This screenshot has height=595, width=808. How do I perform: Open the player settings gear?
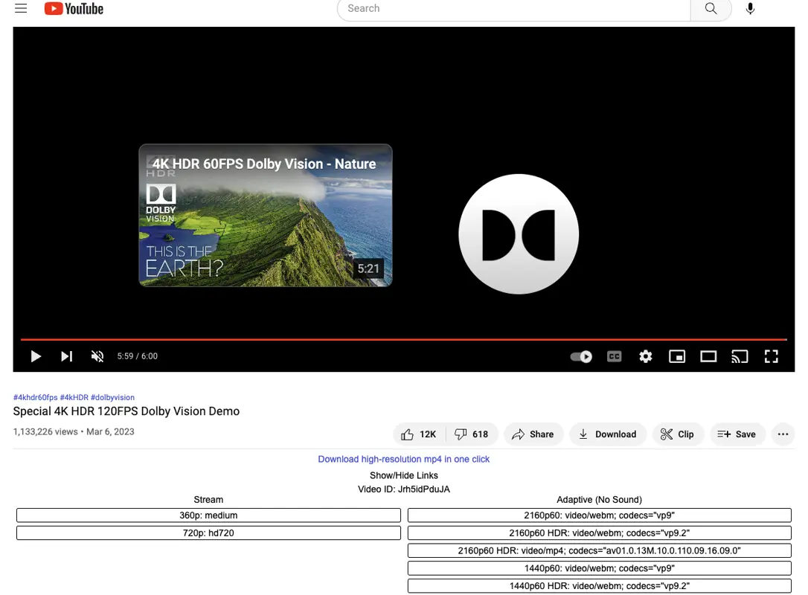click(x=645, y=356)
